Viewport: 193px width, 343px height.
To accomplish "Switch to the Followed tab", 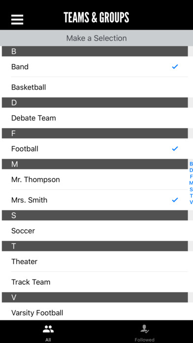I will (144, 332).
